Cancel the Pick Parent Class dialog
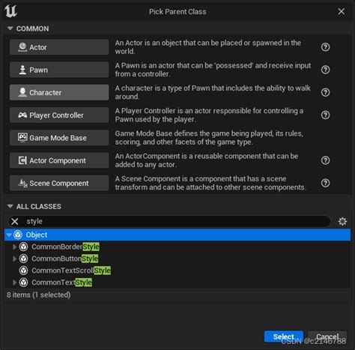 pyautogui.click(x=327, y=337)
